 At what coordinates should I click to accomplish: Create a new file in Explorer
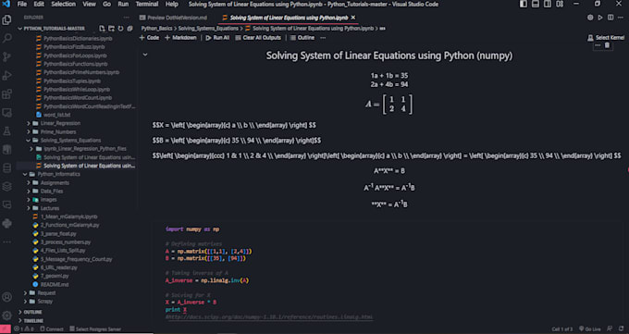[102, 29]
